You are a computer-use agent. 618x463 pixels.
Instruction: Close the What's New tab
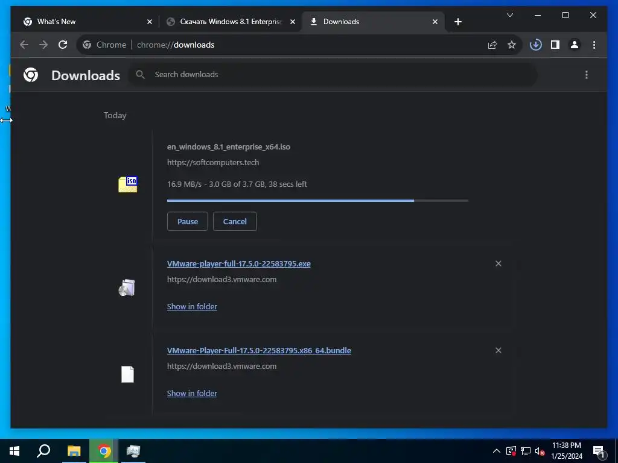(150, 22)
